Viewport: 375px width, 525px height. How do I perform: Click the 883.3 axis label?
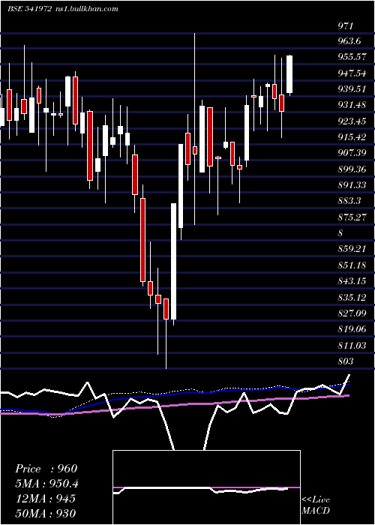tap(349, 201)
